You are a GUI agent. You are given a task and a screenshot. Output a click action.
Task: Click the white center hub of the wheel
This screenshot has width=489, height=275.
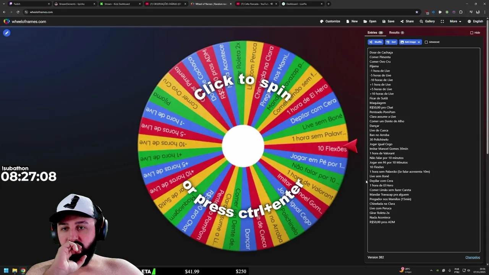pyautogui.click(x=243, y=146)
